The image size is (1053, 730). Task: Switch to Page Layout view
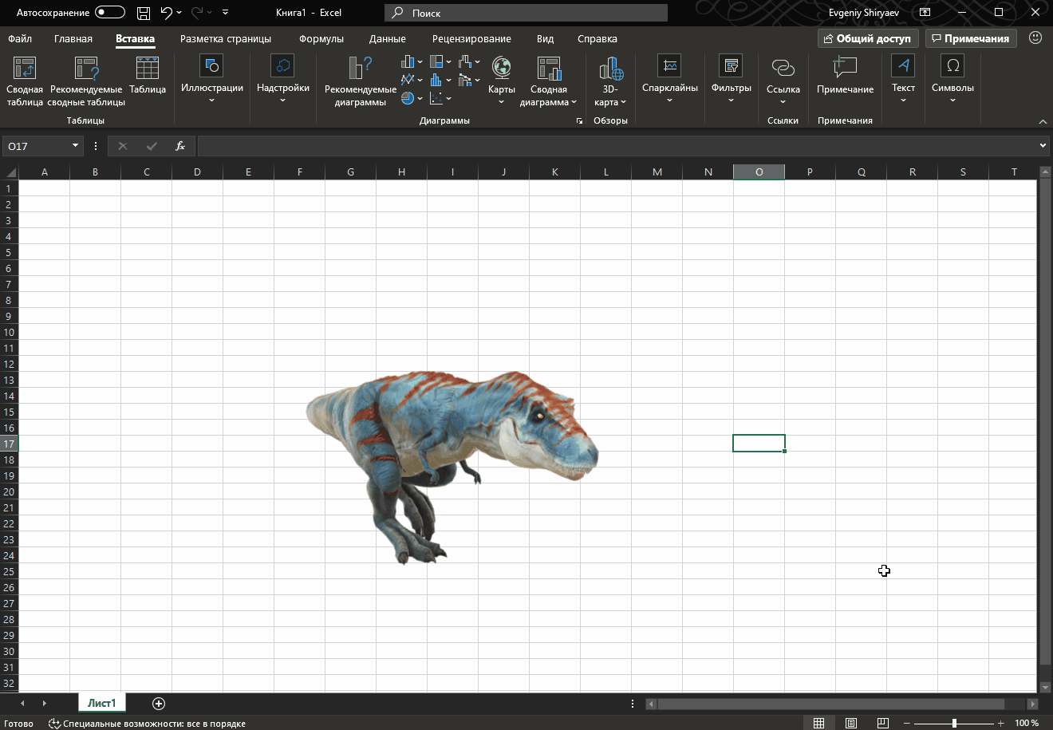pos(851,723)
